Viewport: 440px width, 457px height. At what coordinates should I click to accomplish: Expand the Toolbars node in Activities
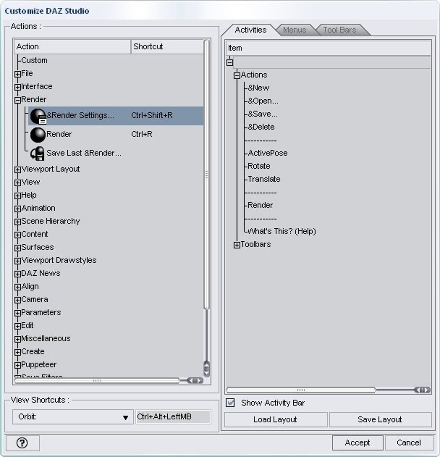pyautogui.click(x=237, y=245)
